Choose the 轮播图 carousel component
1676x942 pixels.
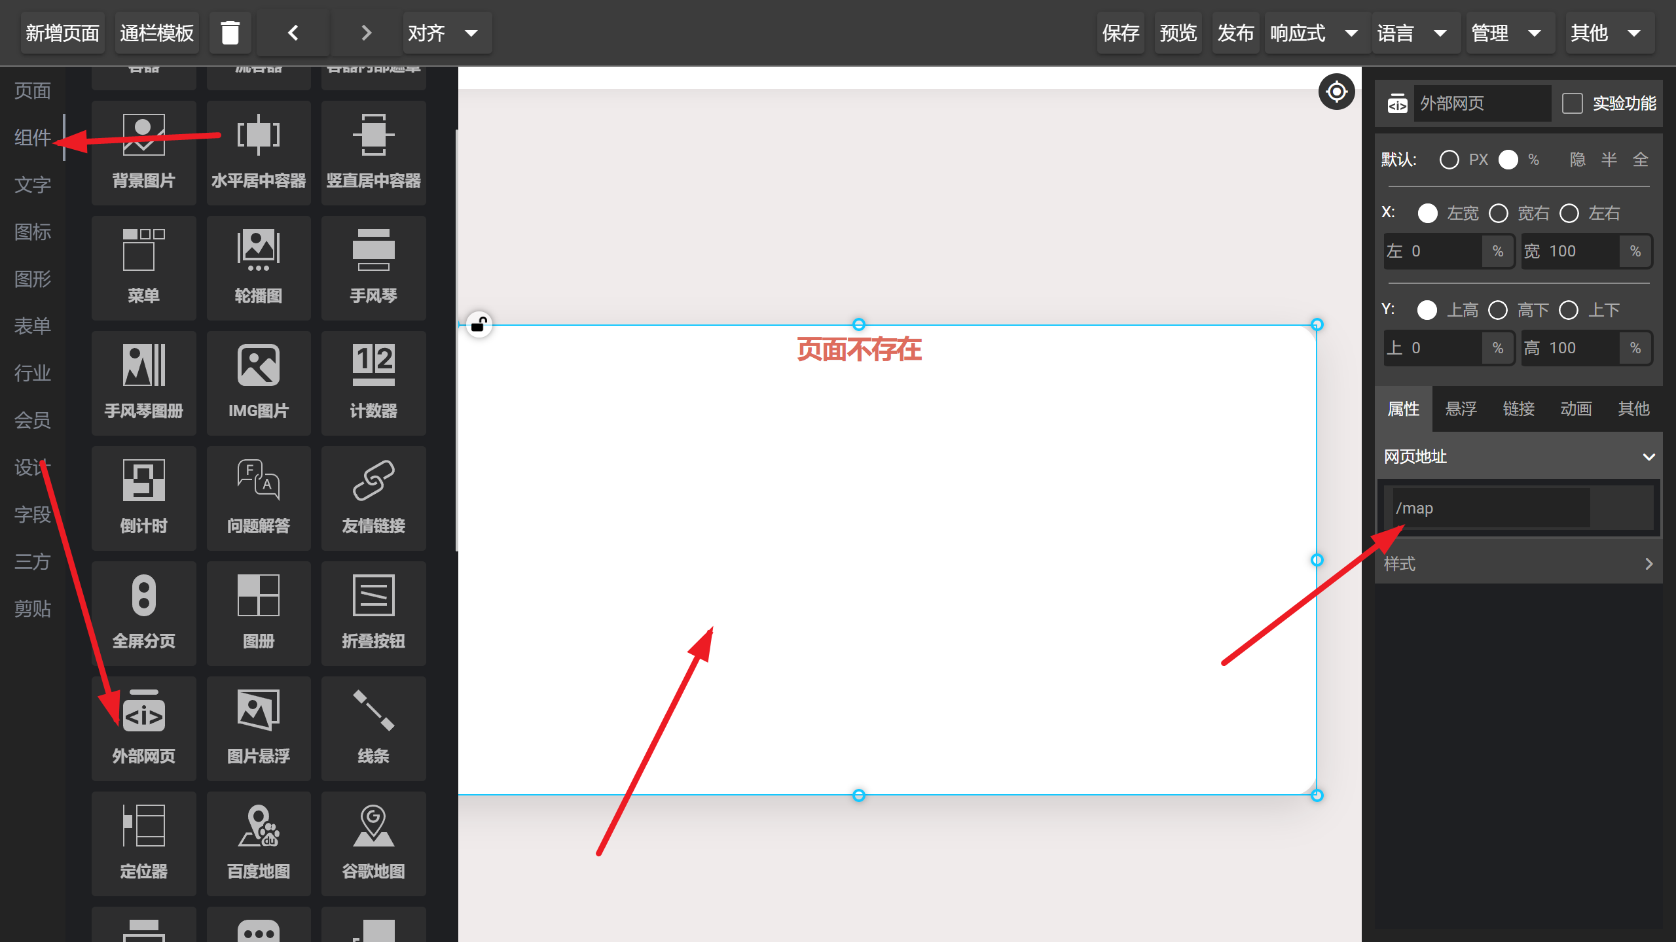coord(259,267)
